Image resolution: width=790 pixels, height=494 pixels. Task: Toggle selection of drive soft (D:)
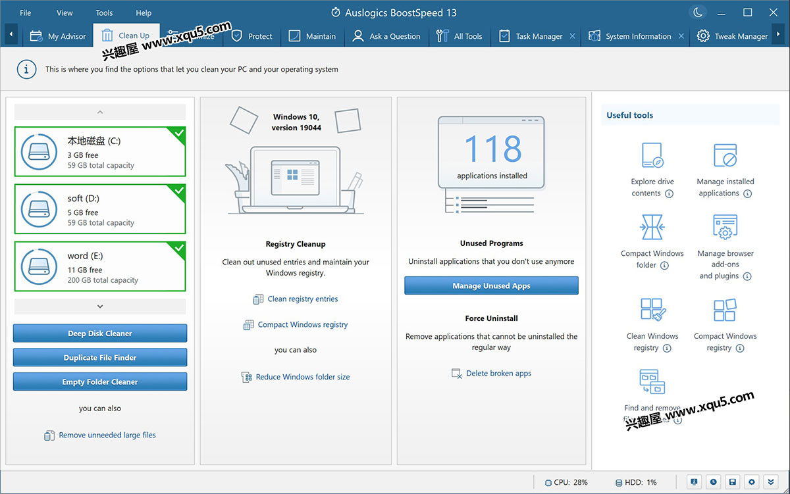click(x=100, y=209)
